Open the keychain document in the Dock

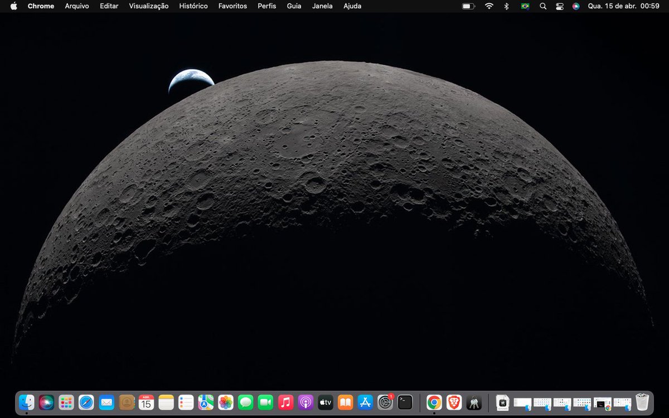pyautogui.click(x=503, y=402)
